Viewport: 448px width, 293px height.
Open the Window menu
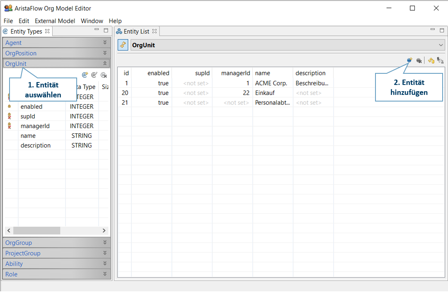pos(92,21)
